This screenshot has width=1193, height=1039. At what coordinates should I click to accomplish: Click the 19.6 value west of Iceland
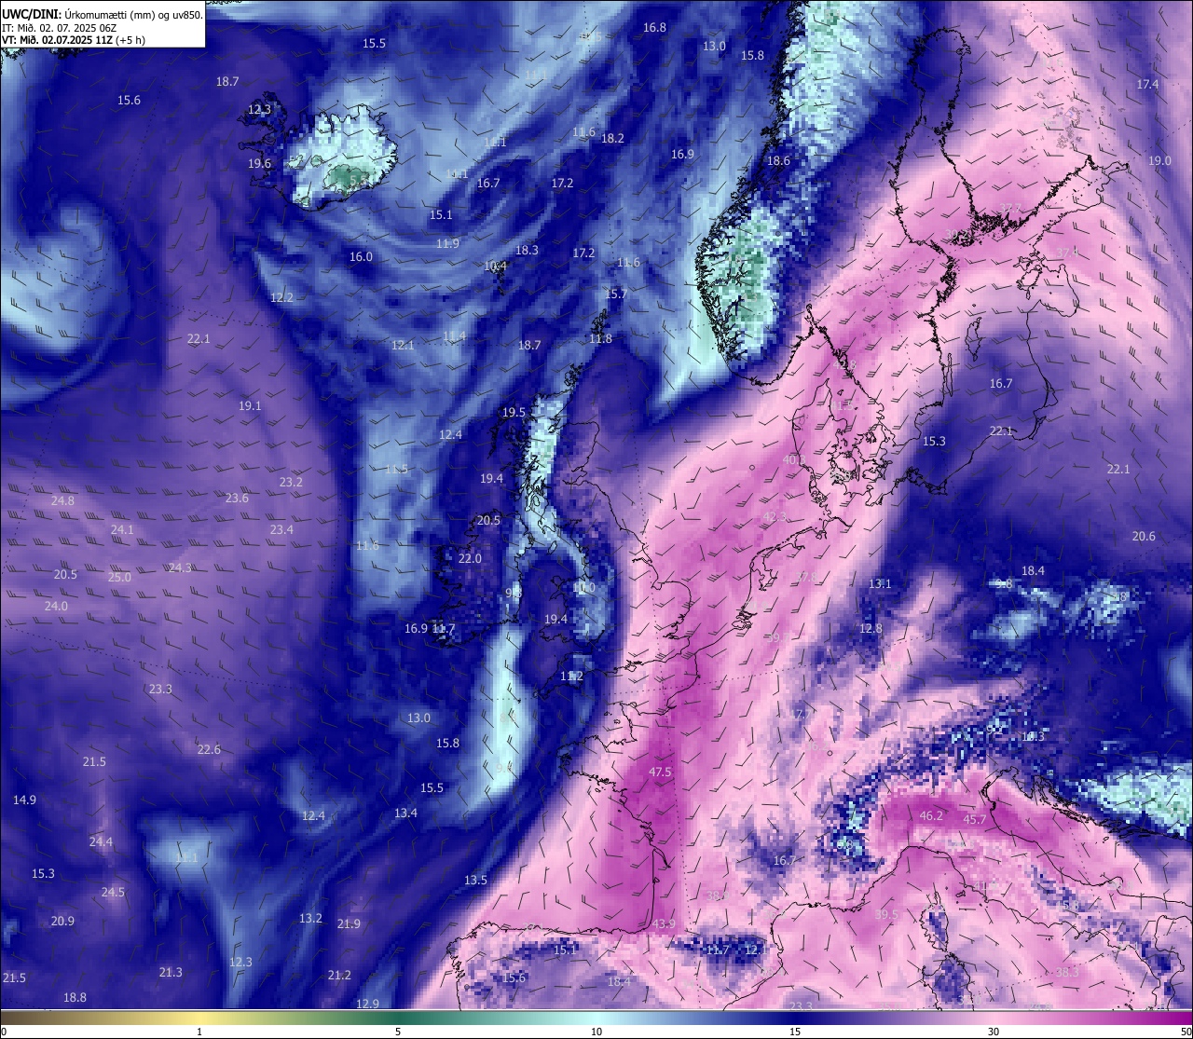point(259,164)
